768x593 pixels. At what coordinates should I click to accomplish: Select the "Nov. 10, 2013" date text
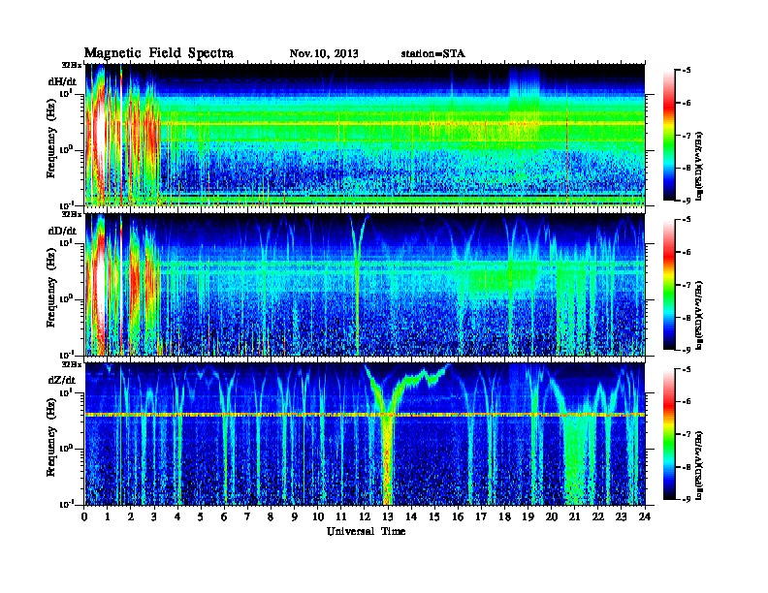click(x=324, y=53)
